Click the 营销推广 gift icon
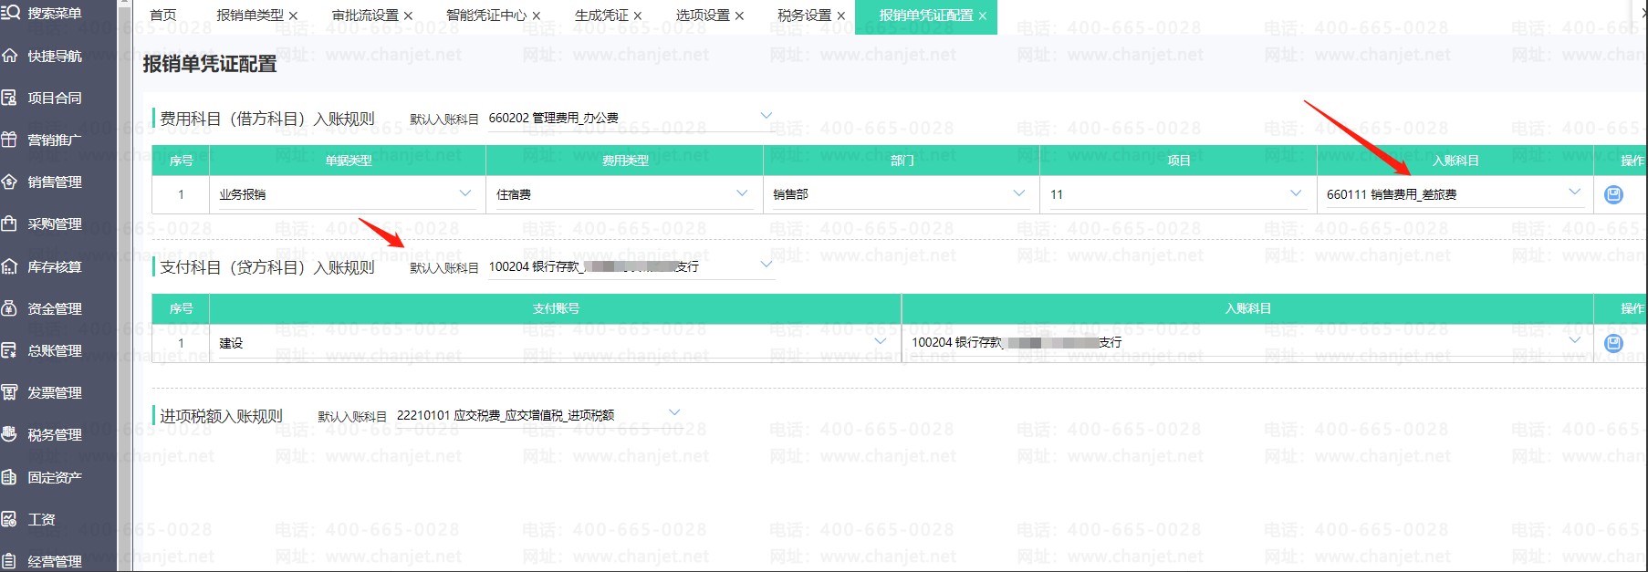The width and height of the screenshot is (1648, 572). click(10, 140)
